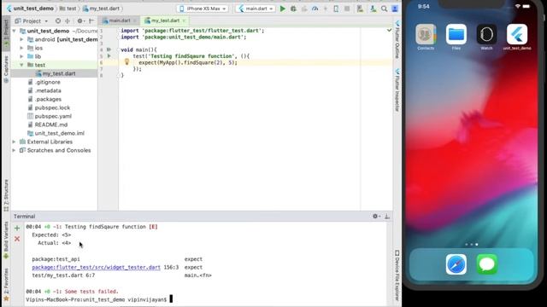Hide the Project panel with the minimize icon
The height and width of the screenshot is (307, 547).
(91, 20)
